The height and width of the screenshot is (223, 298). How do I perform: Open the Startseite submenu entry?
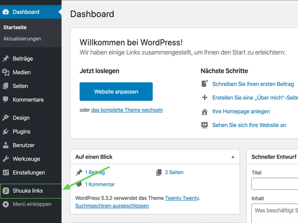(15, 27)
